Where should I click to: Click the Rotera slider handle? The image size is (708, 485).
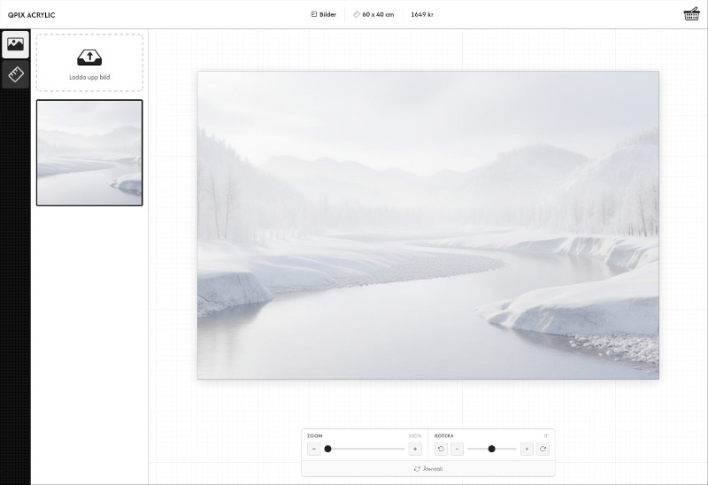coord(491,449)
